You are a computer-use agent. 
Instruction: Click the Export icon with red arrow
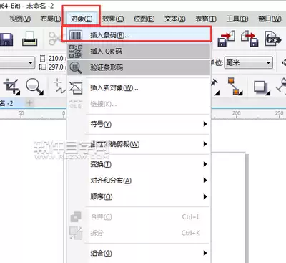[x=250, y=38]
